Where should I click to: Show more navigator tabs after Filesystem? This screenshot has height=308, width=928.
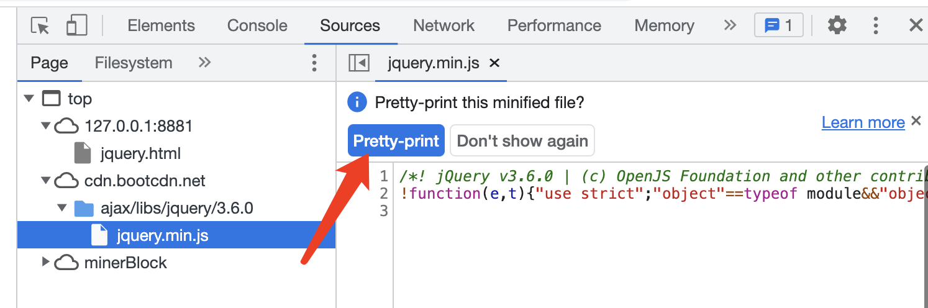click(204, 63)
